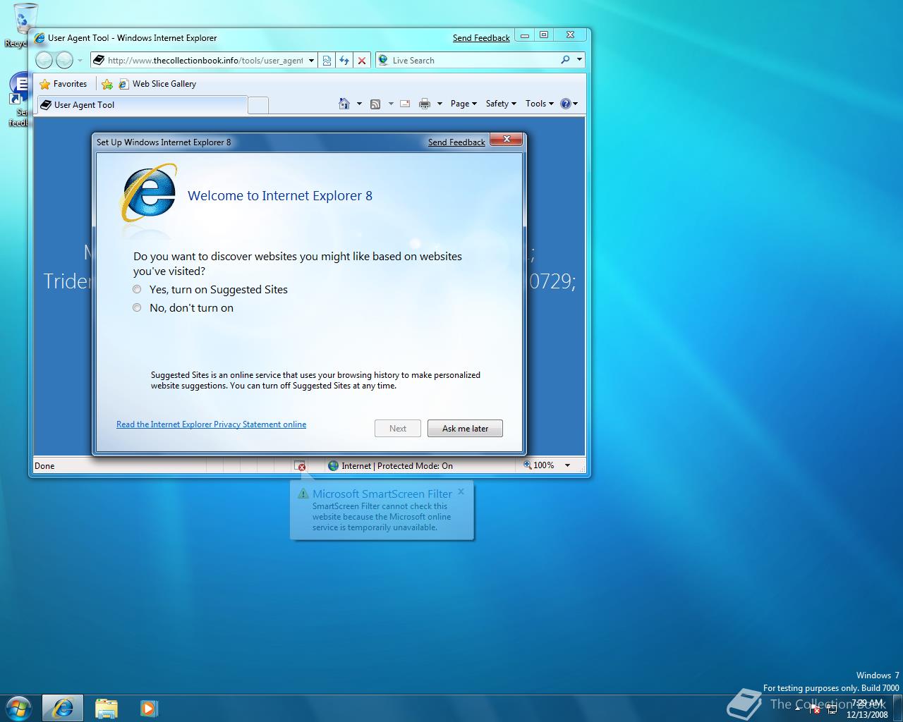Click the SmartScreen Filter status bar icon
This screenshot has width=903, height=722.
pyautogui.click(x=300, y=466)
